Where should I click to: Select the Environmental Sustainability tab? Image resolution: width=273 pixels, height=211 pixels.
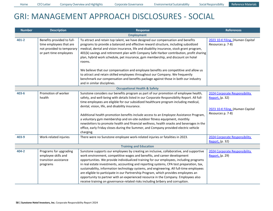[171, 4]
